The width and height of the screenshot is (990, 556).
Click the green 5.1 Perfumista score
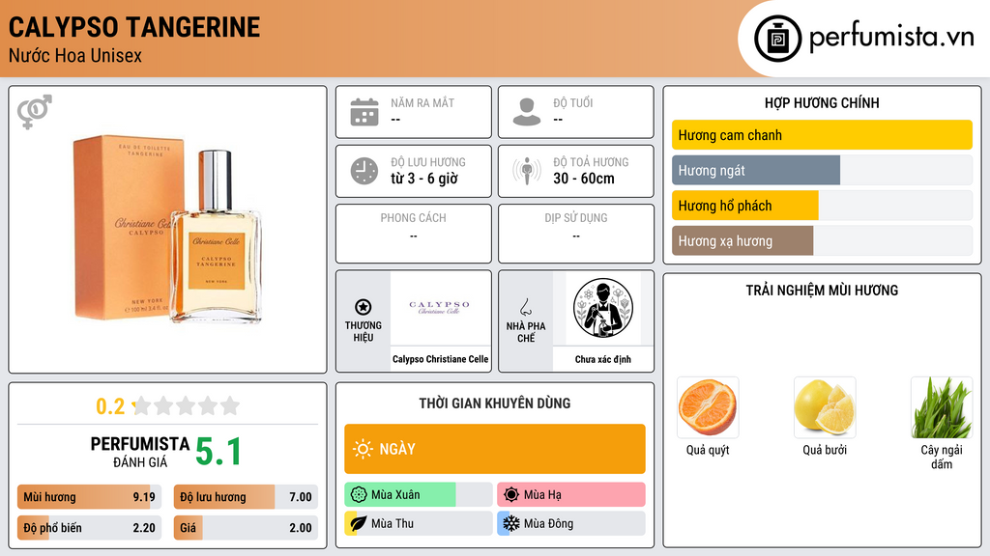[x=218, y=452]
